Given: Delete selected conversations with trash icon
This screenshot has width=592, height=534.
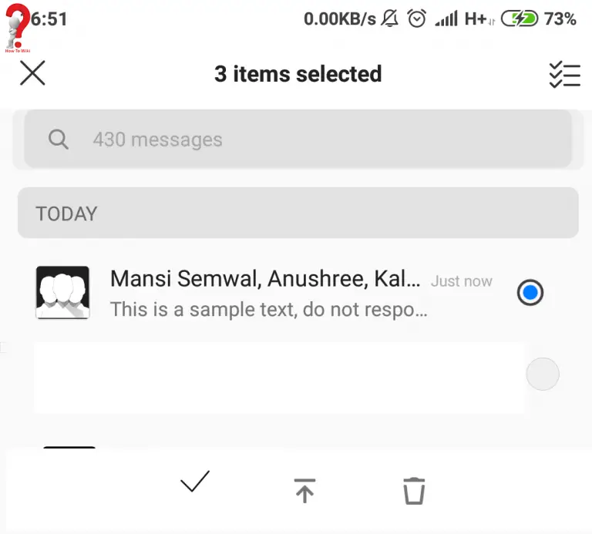Looking at the screenshot, I should tap(414, 490).
